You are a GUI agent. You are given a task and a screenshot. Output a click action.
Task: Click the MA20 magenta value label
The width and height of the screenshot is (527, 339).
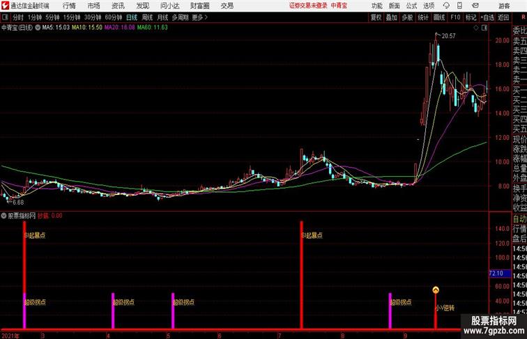tap(120, 28)
